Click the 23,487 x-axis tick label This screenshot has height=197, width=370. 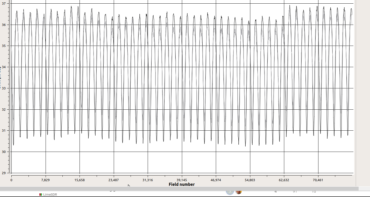[113, 180]
